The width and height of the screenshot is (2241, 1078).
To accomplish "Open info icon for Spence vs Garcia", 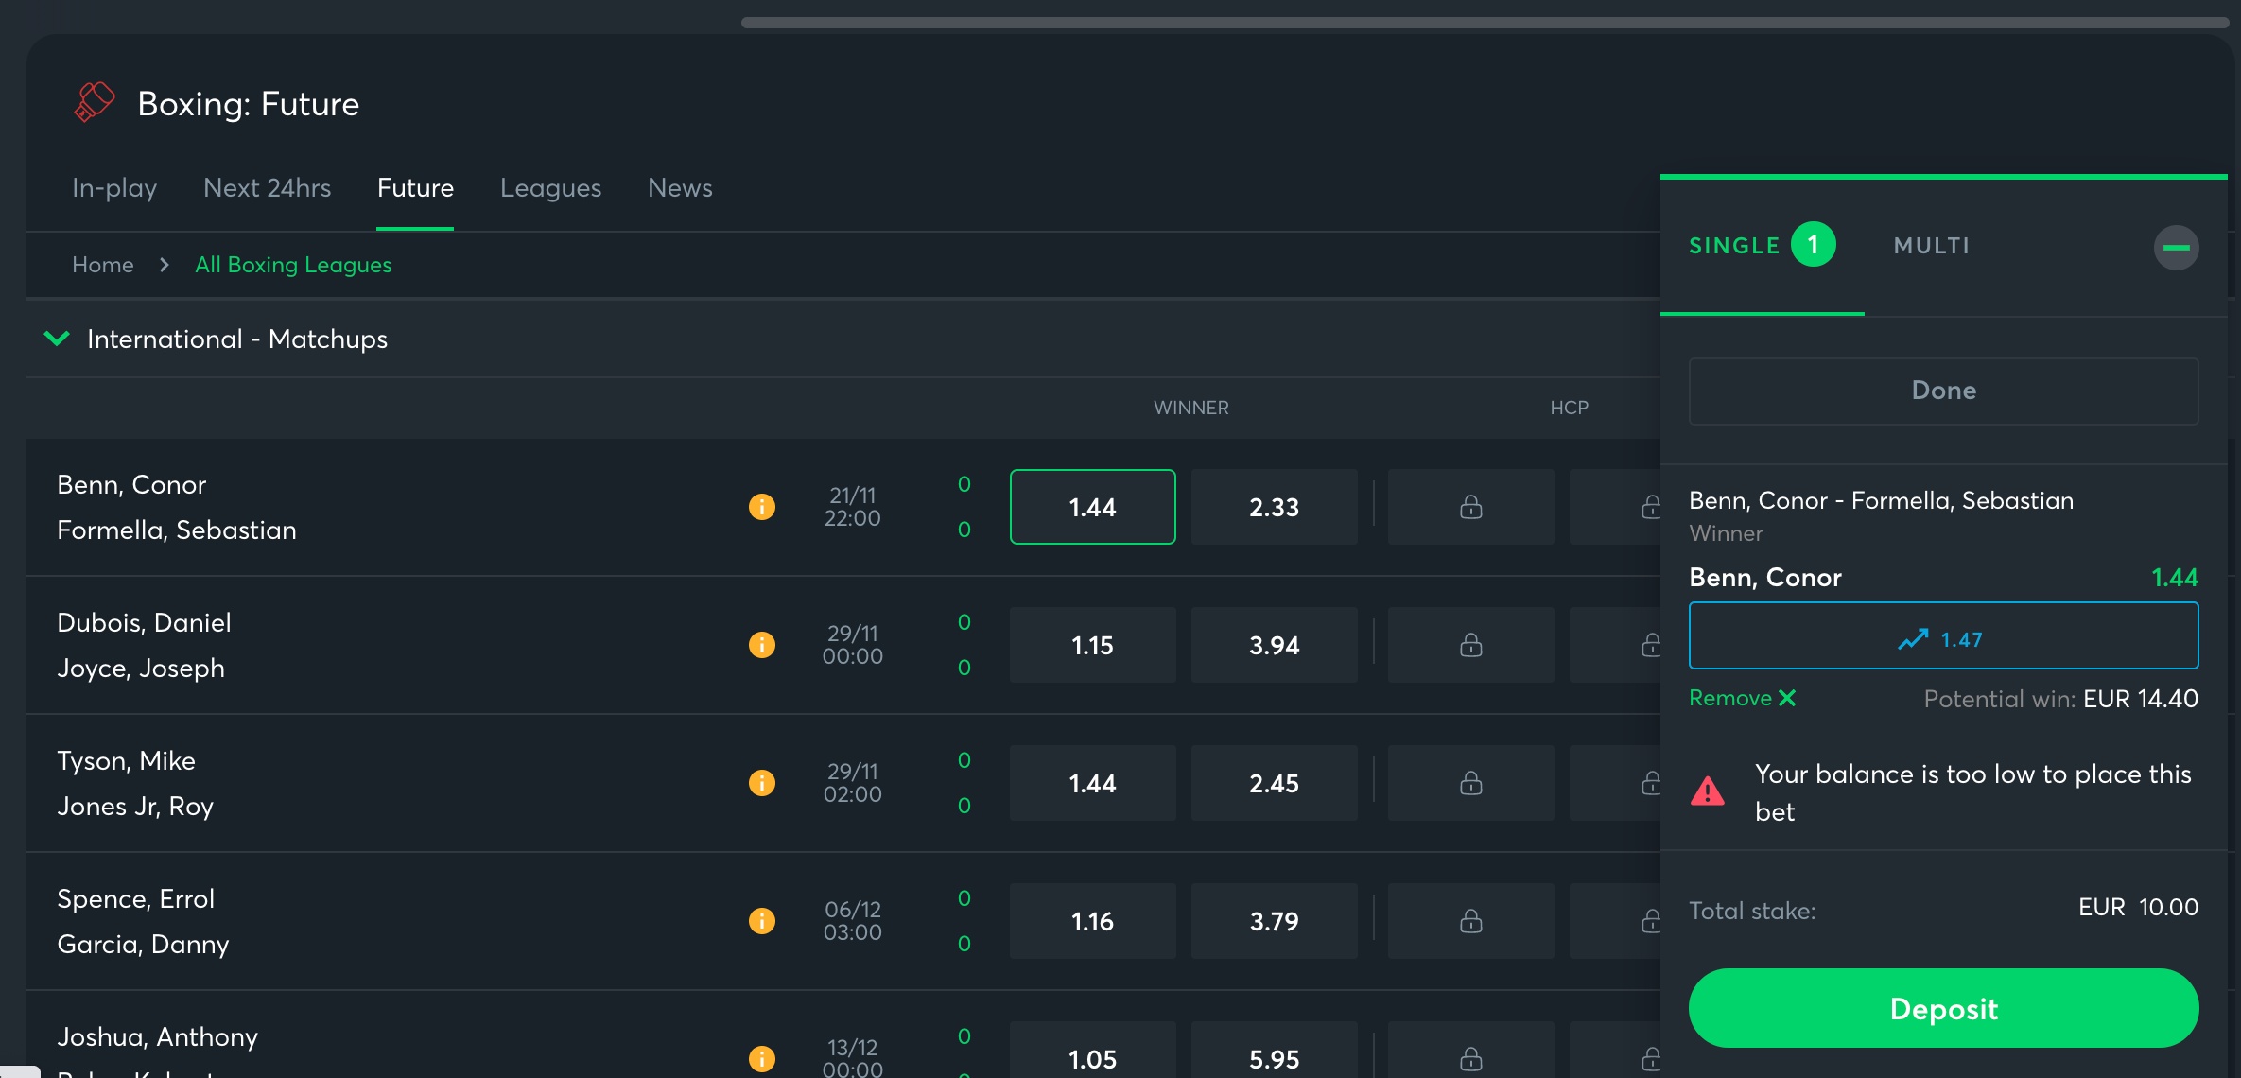I will (x=762, y=921).
